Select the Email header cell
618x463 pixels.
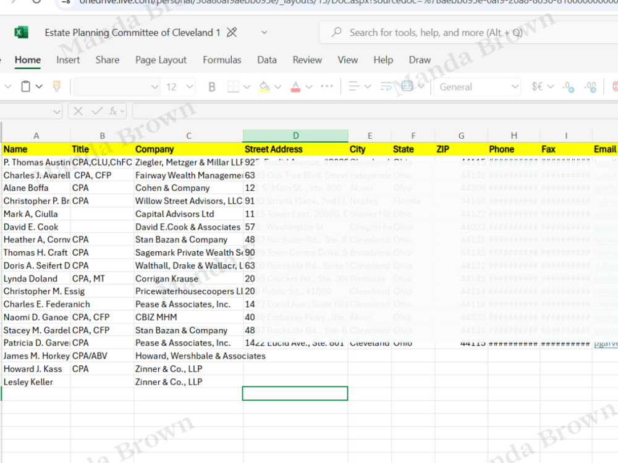click(x=605, y=149)
